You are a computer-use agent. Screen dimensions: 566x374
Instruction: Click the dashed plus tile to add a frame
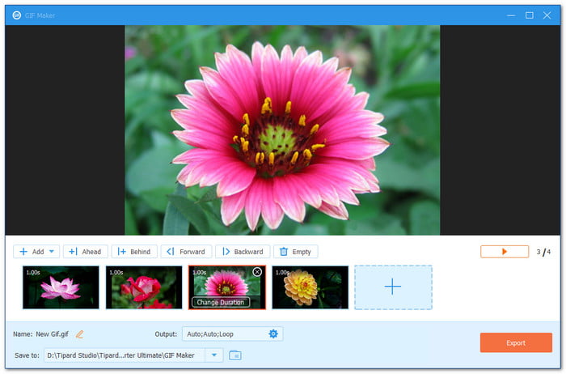(393, 287)
